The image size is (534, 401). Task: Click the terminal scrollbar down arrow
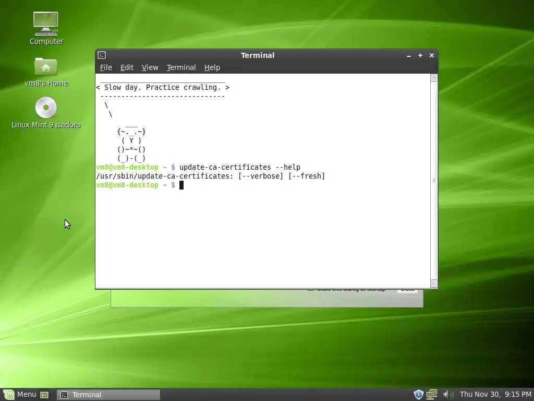click(x=434, y=284)
